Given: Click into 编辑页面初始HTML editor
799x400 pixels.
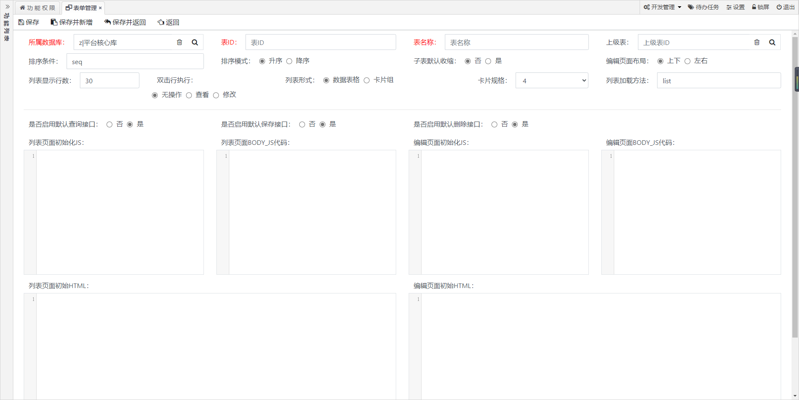Looking at the screenshot, I should [595, 346].
